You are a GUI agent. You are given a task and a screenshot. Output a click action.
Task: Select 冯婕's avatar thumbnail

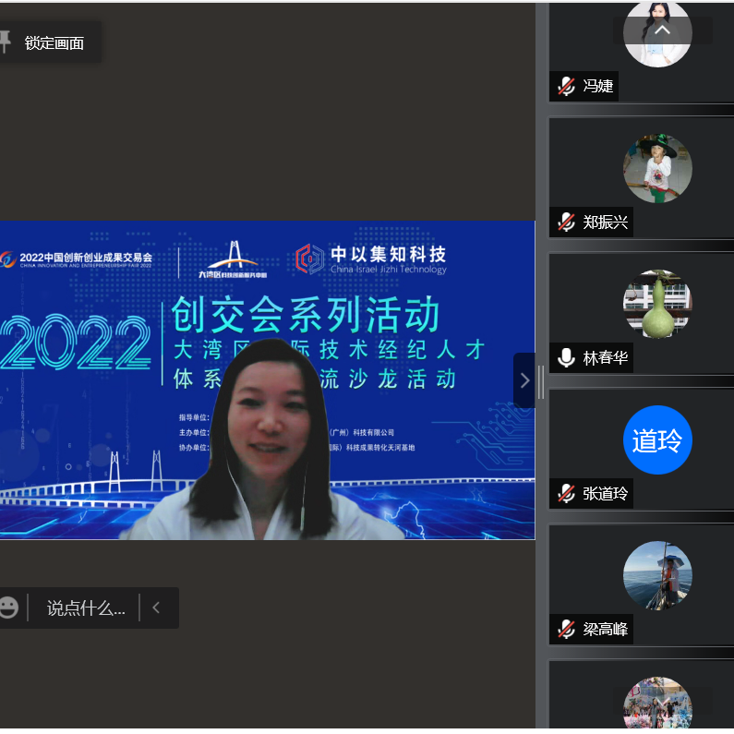click(657, 34)
